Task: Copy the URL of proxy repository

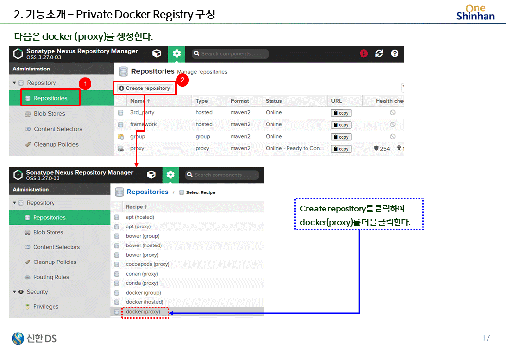Action: click(341, 149)
